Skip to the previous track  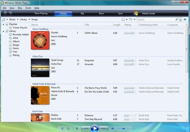point(86,128)
